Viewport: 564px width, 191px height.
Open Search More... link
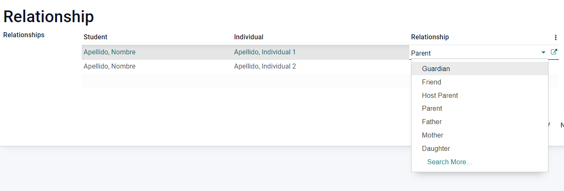pyautogui.click(x=449, y=162)
